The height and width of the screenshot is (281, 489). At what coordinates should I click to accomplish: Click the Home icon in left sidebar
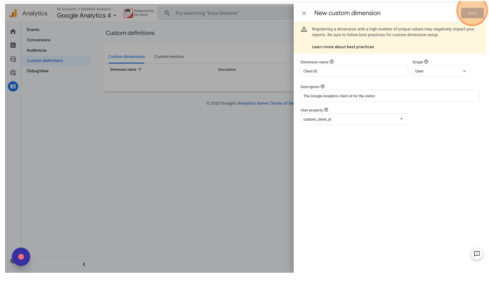pos(13,31)
